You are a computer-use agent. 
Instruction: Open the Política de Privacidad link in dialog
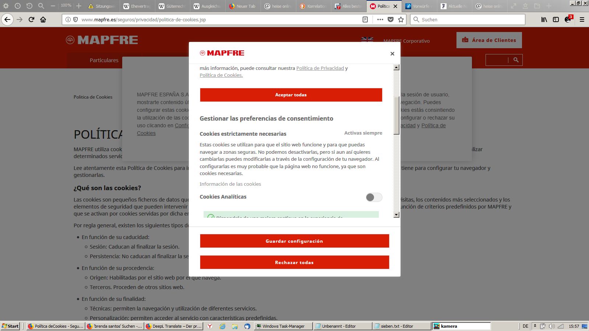[x=320, y=68]
